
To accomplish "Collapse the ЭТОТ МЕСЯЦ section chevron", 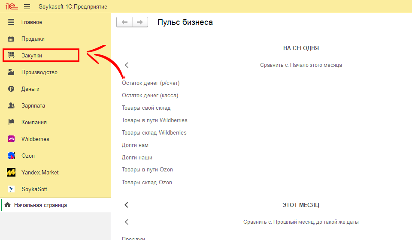I will tap(127, 205).
